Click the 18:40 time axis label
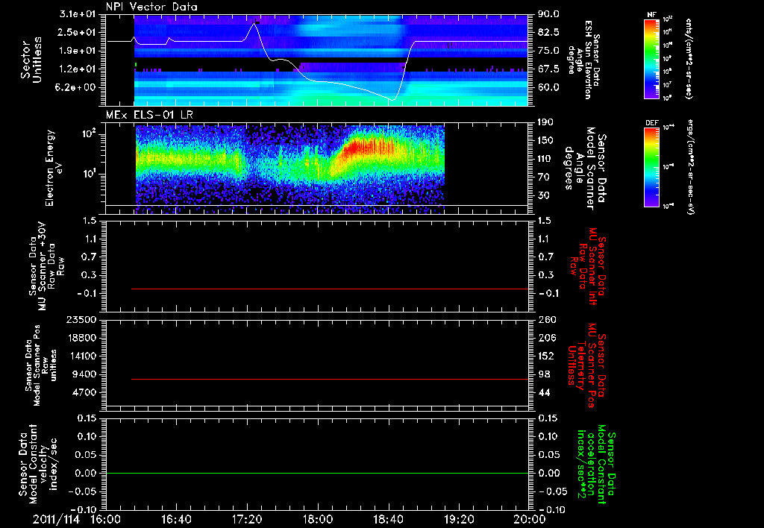 [x=388, y=520]
